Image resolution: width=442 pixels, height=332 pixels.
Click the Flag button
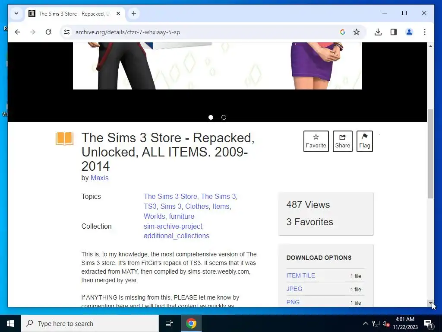[364, 141]
